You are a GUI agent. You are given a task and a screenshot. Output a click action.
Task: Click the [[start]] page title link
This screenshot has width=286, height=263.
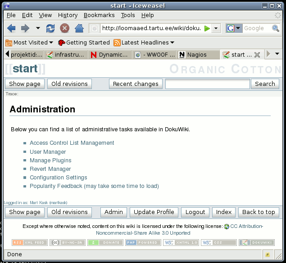click(25, 69)
